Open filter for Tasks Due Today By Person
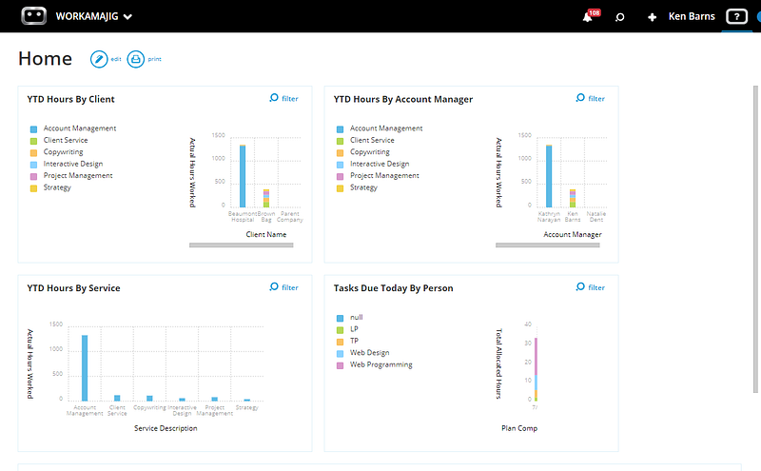Viewport: 761px width, 471px height. pos(590,287)
